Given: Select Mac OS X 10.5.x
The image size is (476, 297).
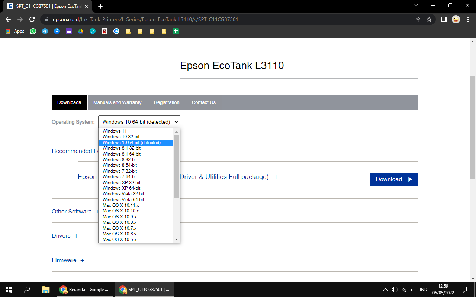Looking at the screenshot, I should click(136, 239).
